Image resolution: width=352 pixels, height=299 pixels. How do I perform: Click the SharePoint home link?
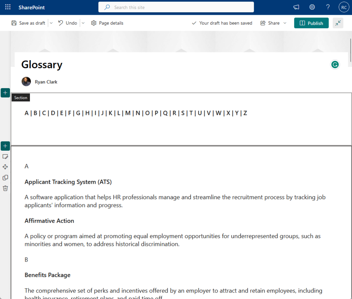31,8
